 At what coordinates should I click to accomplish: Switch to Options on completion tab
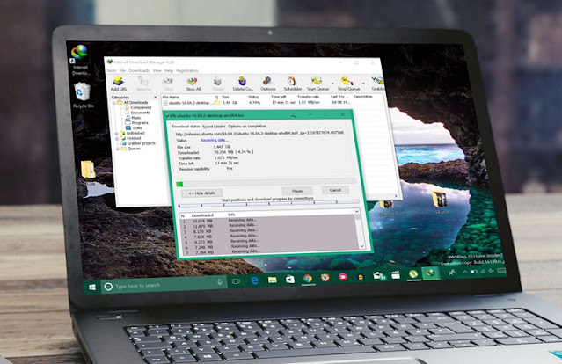247,126
